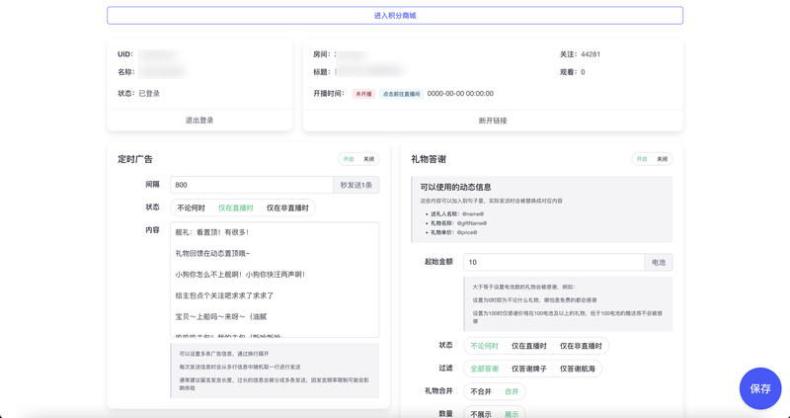Screen dimensions: 790x418
Task: Select 仅在直播时 for 定时广告 状态
Action: [235, 208]
